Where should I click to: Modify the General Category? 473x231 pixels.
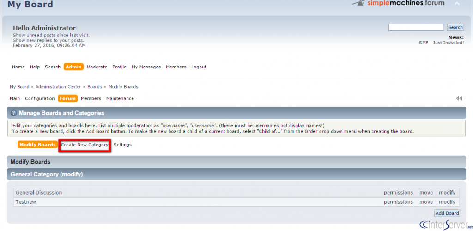tap(71, 174)
